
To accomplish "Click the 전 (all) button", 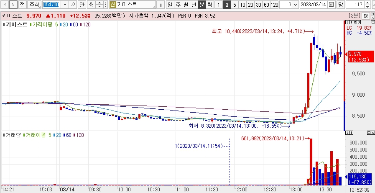I will pyautogui.click(x=22, y=4).
